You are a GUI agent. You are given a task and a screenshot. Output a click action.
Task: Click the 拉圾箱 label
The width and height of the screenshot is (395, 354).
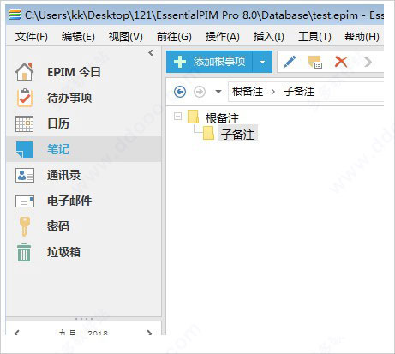click(x=63, y=252)
